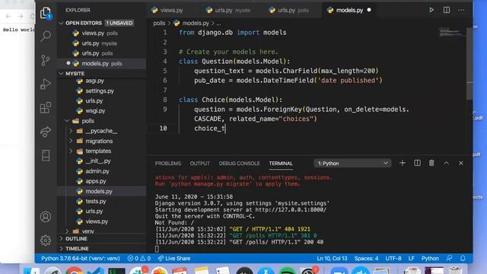Open urls.py mysite in Open Editors

[x=101, y=43]
